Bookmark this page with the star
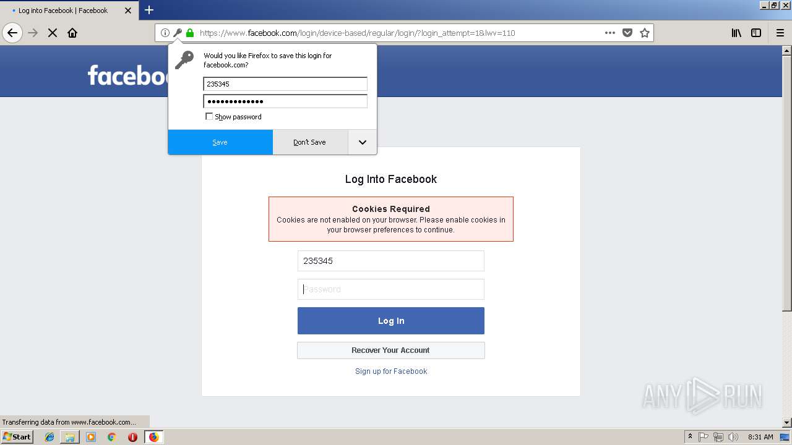 pyautogui.click(x=645, y=33)
